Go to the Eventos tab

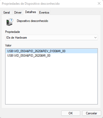click(x=44, y=13)
